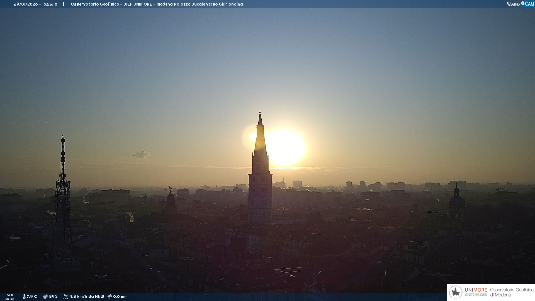The height and width of the screenshot is (301, 535).
Task: Click the wind anemometer icon
Action: coord(65,297)
